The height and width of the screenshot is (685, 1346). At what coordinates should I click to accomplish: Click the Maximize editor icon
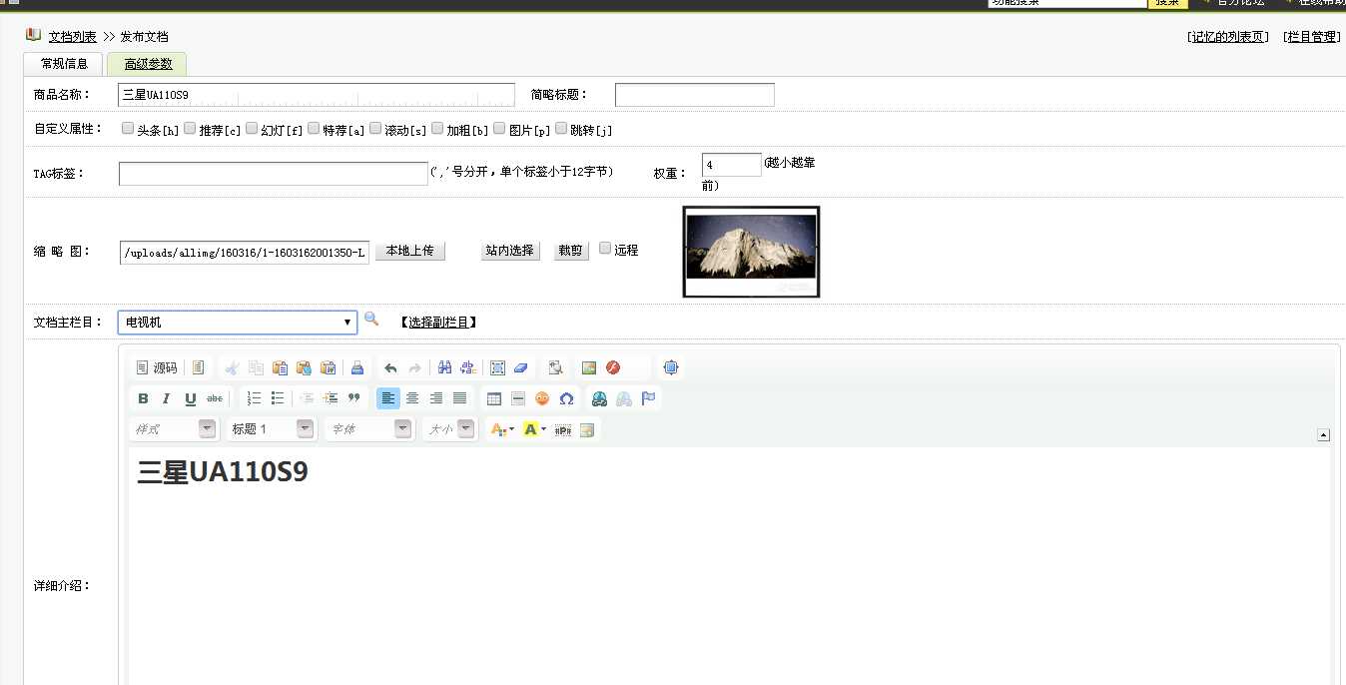tap(671, 367)
